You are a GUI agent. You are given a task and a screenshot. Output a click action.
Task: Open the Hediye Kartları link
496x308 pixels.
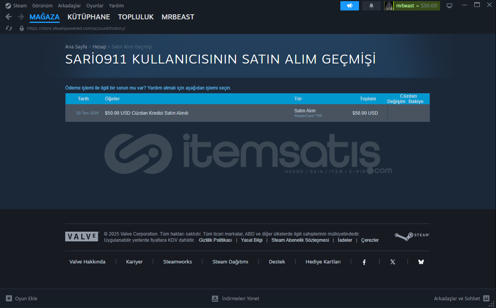(323, 262)
